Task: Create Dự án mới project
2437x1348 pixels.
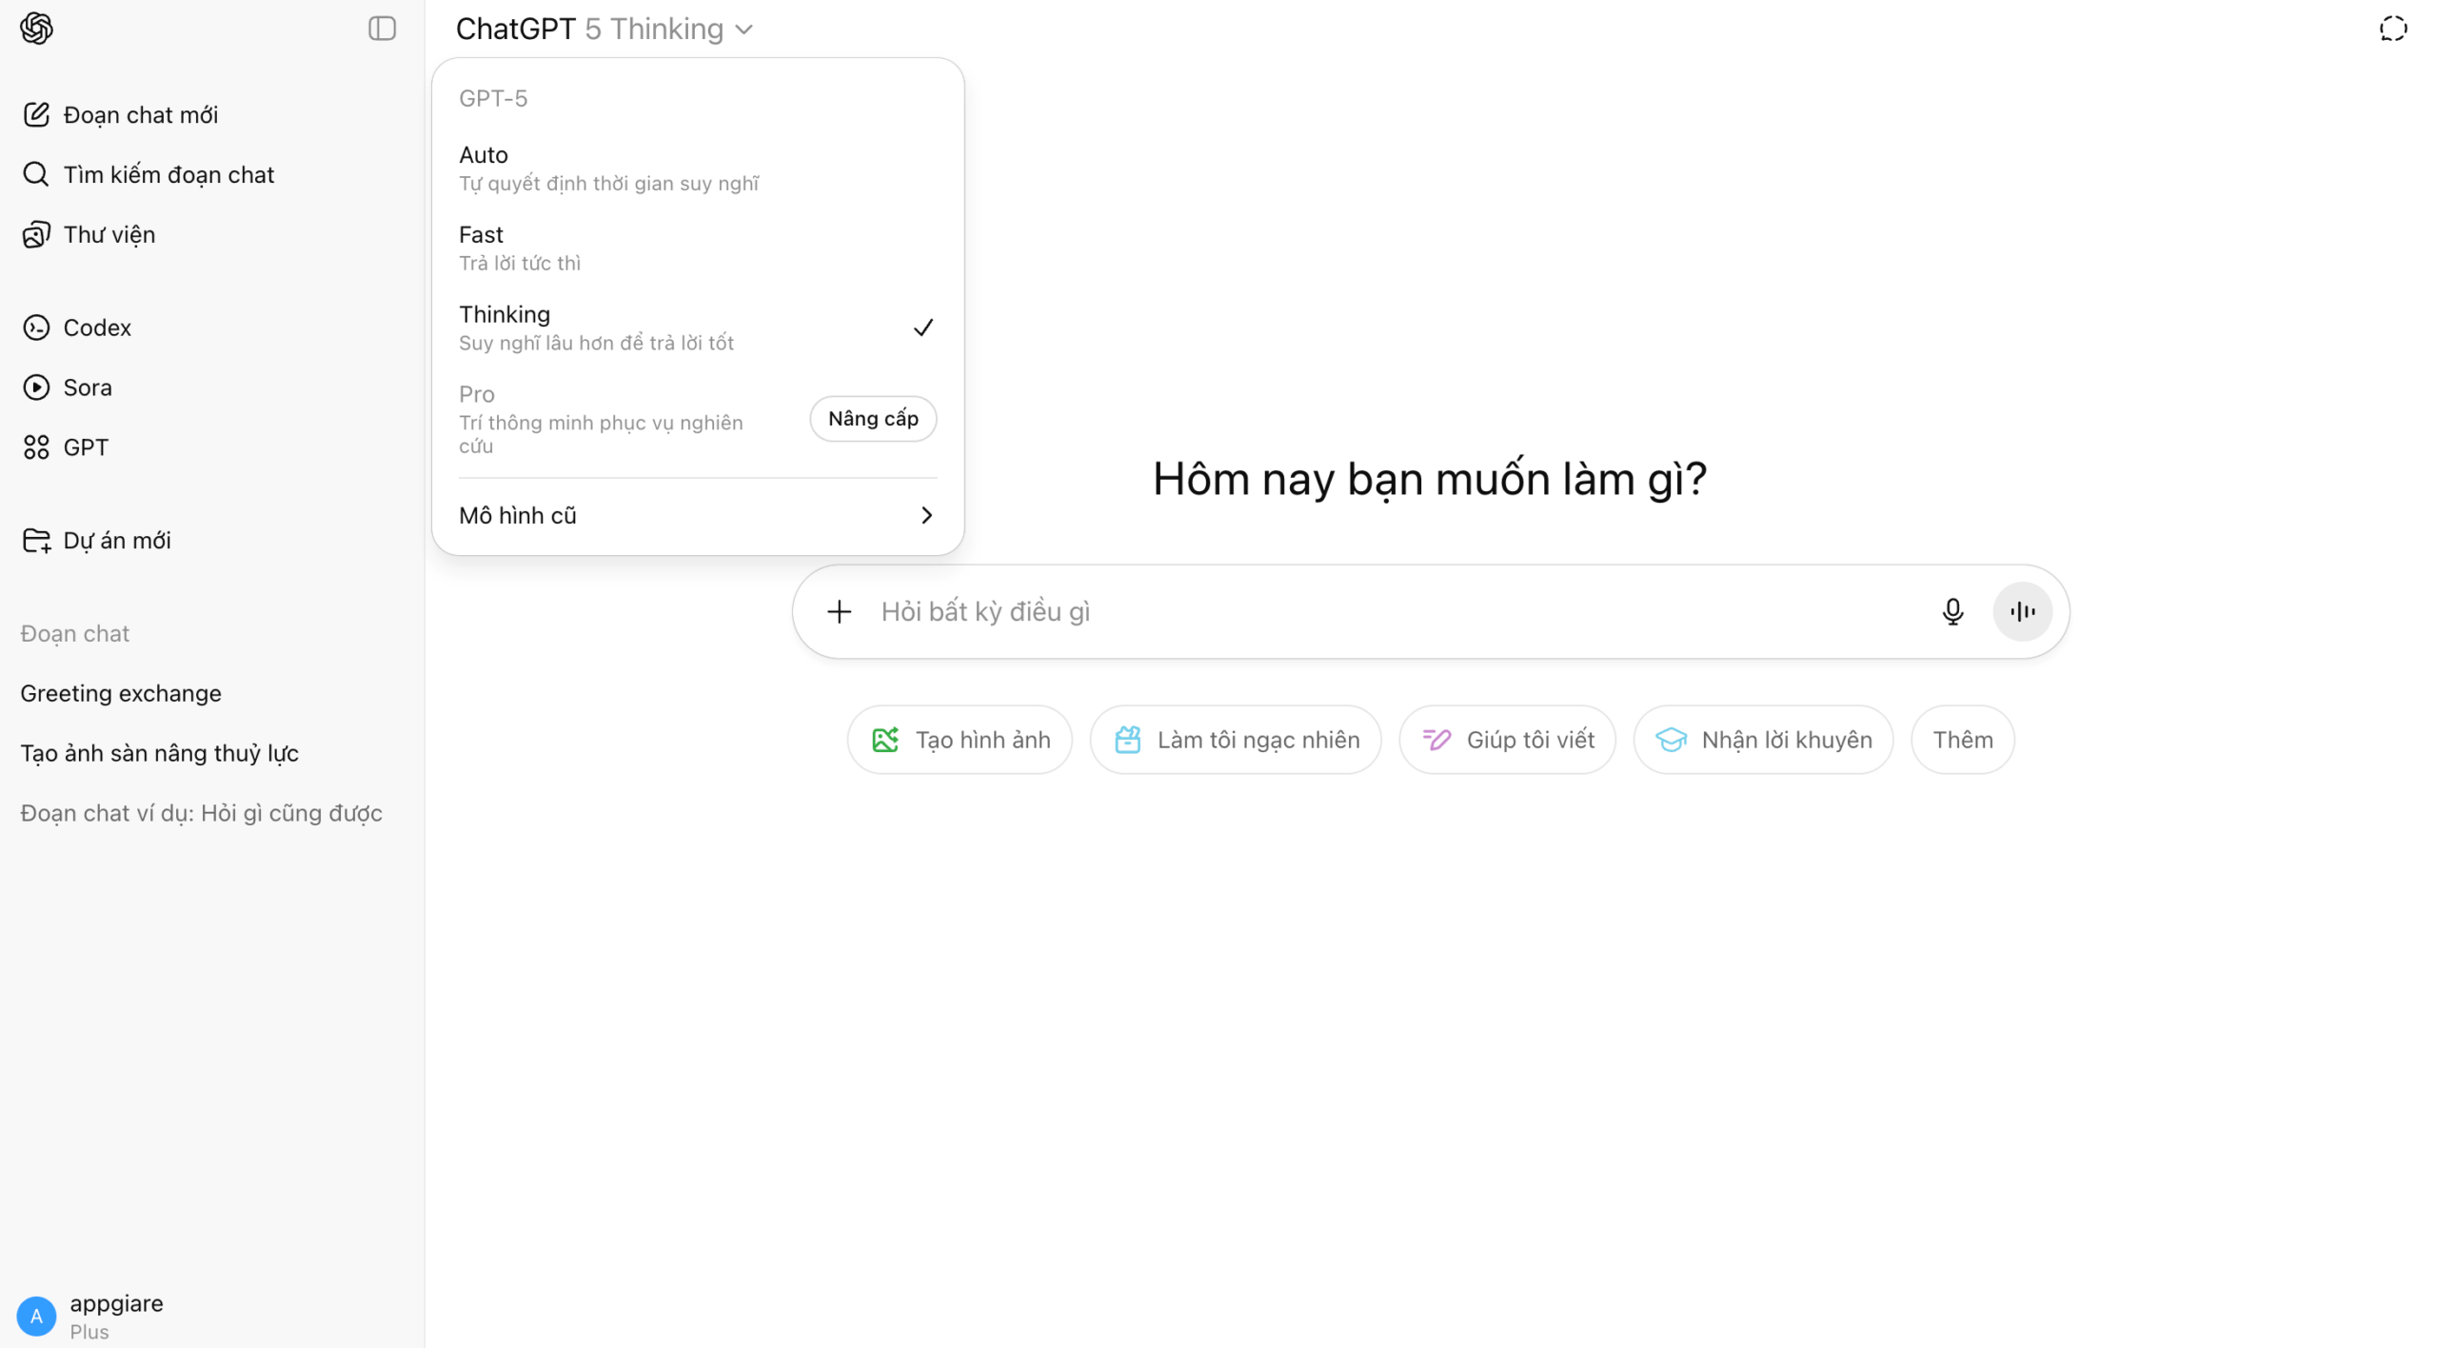Action: pos(211,541)
